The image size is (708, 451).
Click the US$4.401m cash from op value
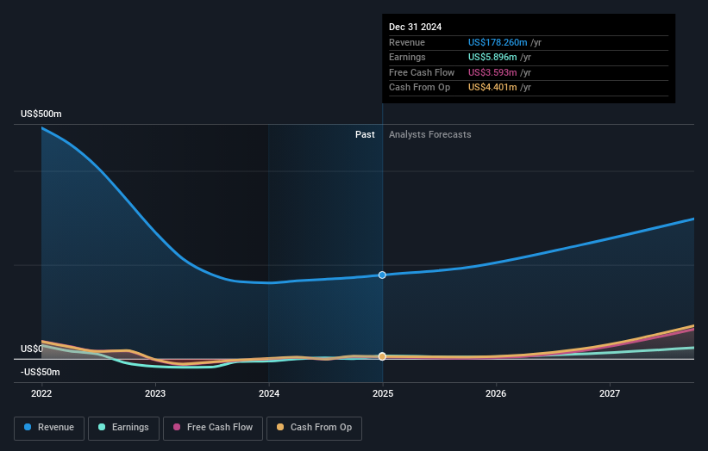point(492,88)
